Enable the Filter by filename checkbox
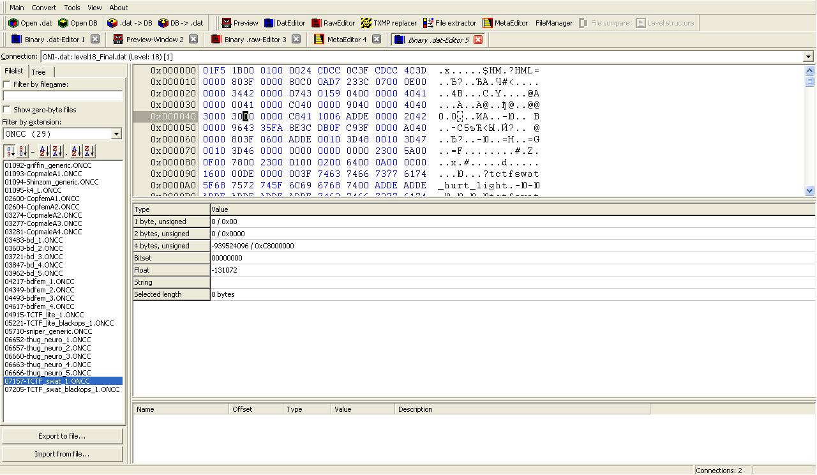Image resolution: width=817 pixels, height=475 pixels. pyautogui.click(x=7, y=84)
